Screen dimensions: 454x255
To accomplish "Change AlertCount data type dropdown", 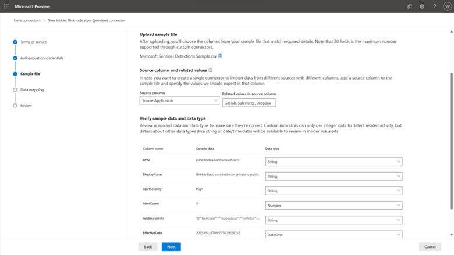I will tap(333, 205).
